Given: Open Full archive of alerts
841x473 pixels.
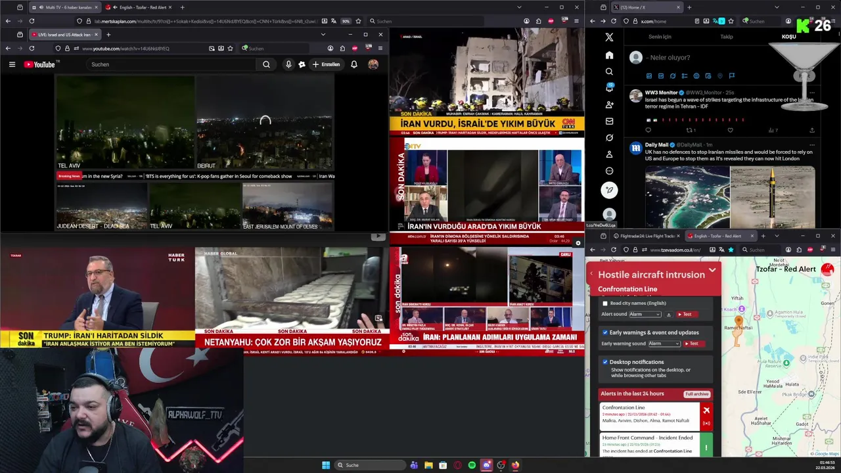Looking at the screenshot, I should click(696, 394).
